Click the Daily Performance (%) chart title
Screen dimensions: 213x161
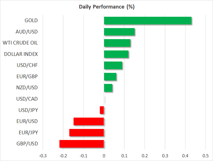coord(106,7)
